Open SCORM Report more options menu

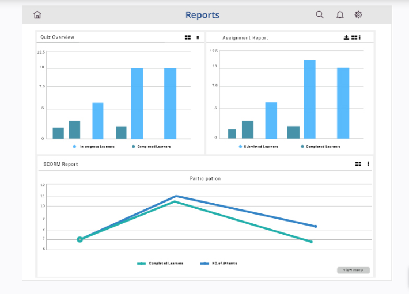368,164
